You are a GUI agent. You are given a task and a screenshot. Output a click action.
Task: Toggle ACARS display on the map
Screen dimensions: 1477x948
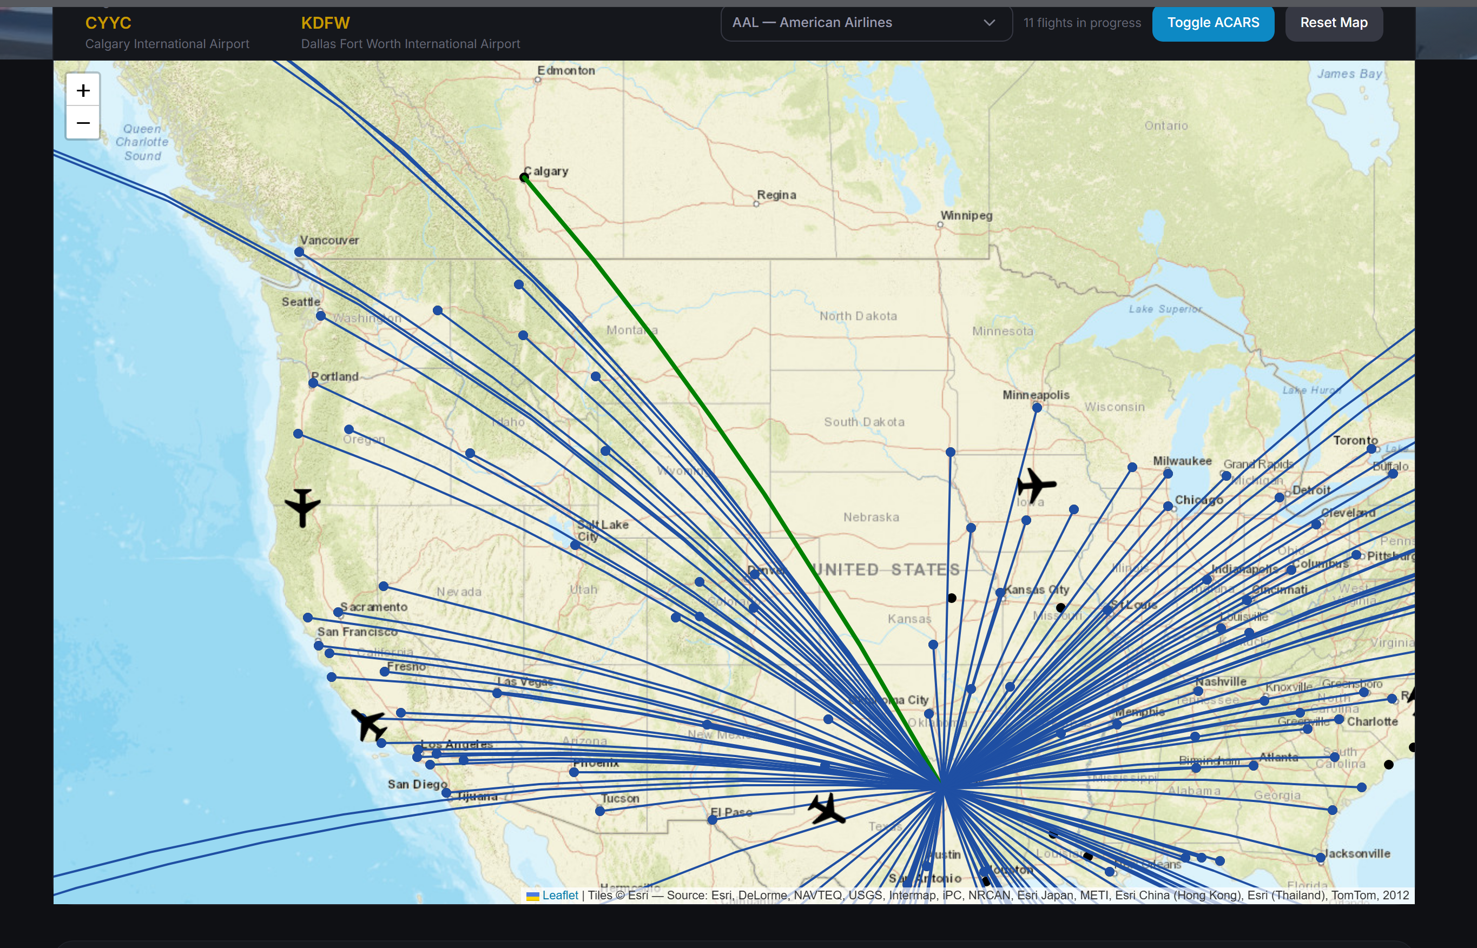click(1212, 23)
